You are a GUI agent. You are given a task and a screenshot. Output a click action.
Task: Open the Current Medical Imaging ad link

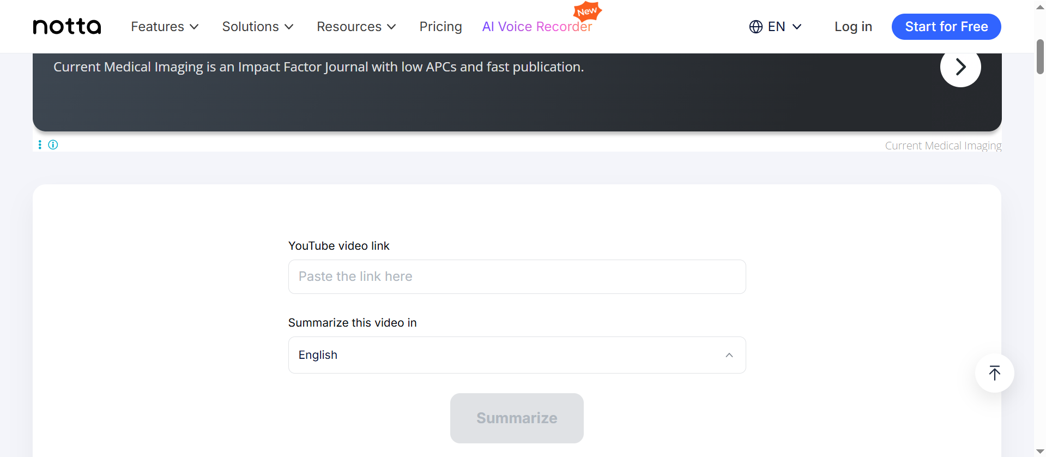(x=943, y=146)
